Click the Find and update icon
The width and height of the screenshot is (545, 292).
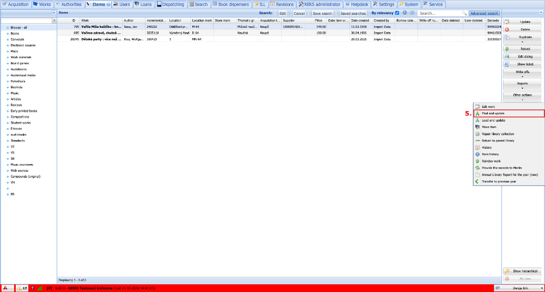(x=477, y=113)
